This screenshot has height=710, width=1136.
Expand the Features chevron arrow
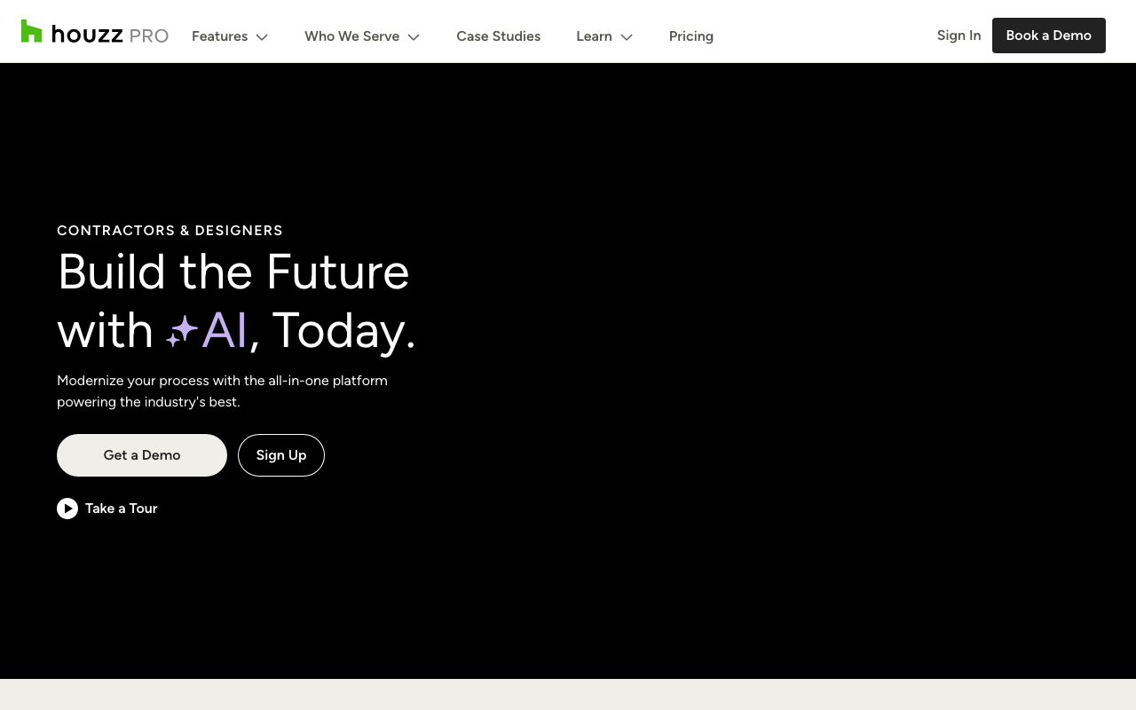point(262,37)
